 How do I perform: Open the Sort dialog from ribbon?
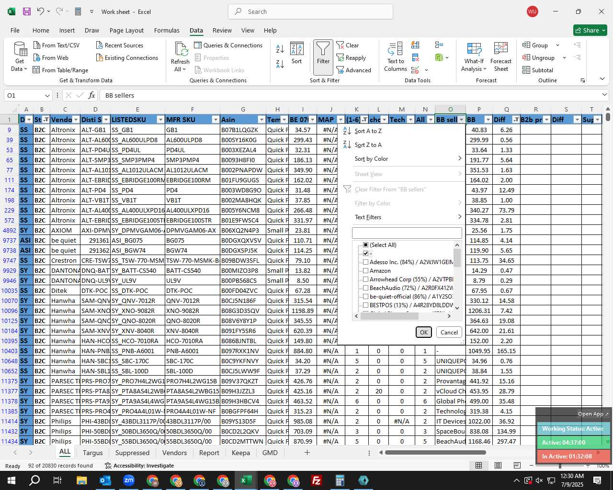coord(297,54)
